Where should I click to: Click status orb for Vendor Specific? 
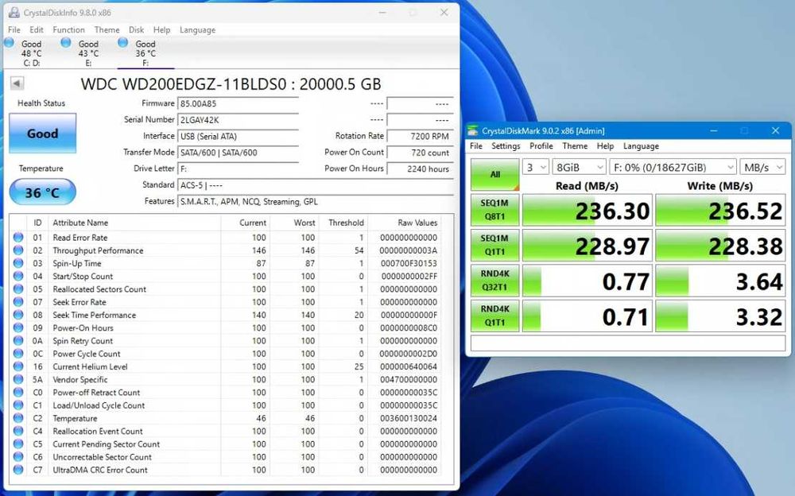[x=18, y=379]
